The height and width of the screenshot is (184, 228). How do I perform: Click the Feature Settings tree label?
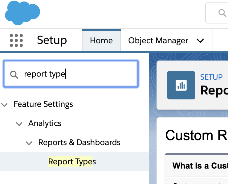[x=43, y=104]
